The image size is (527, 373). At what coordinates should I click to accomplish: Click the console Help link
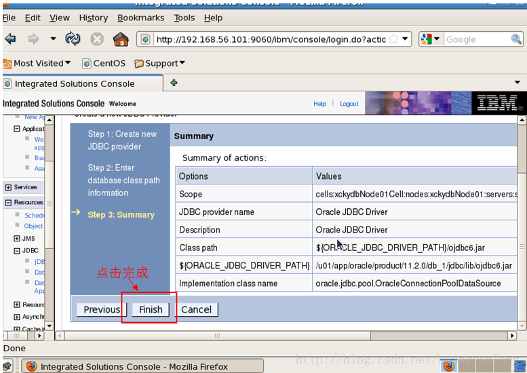(319, 104)
